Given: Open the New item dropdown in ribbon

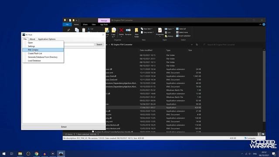Looking at the screenshot, I should point(146,29).
